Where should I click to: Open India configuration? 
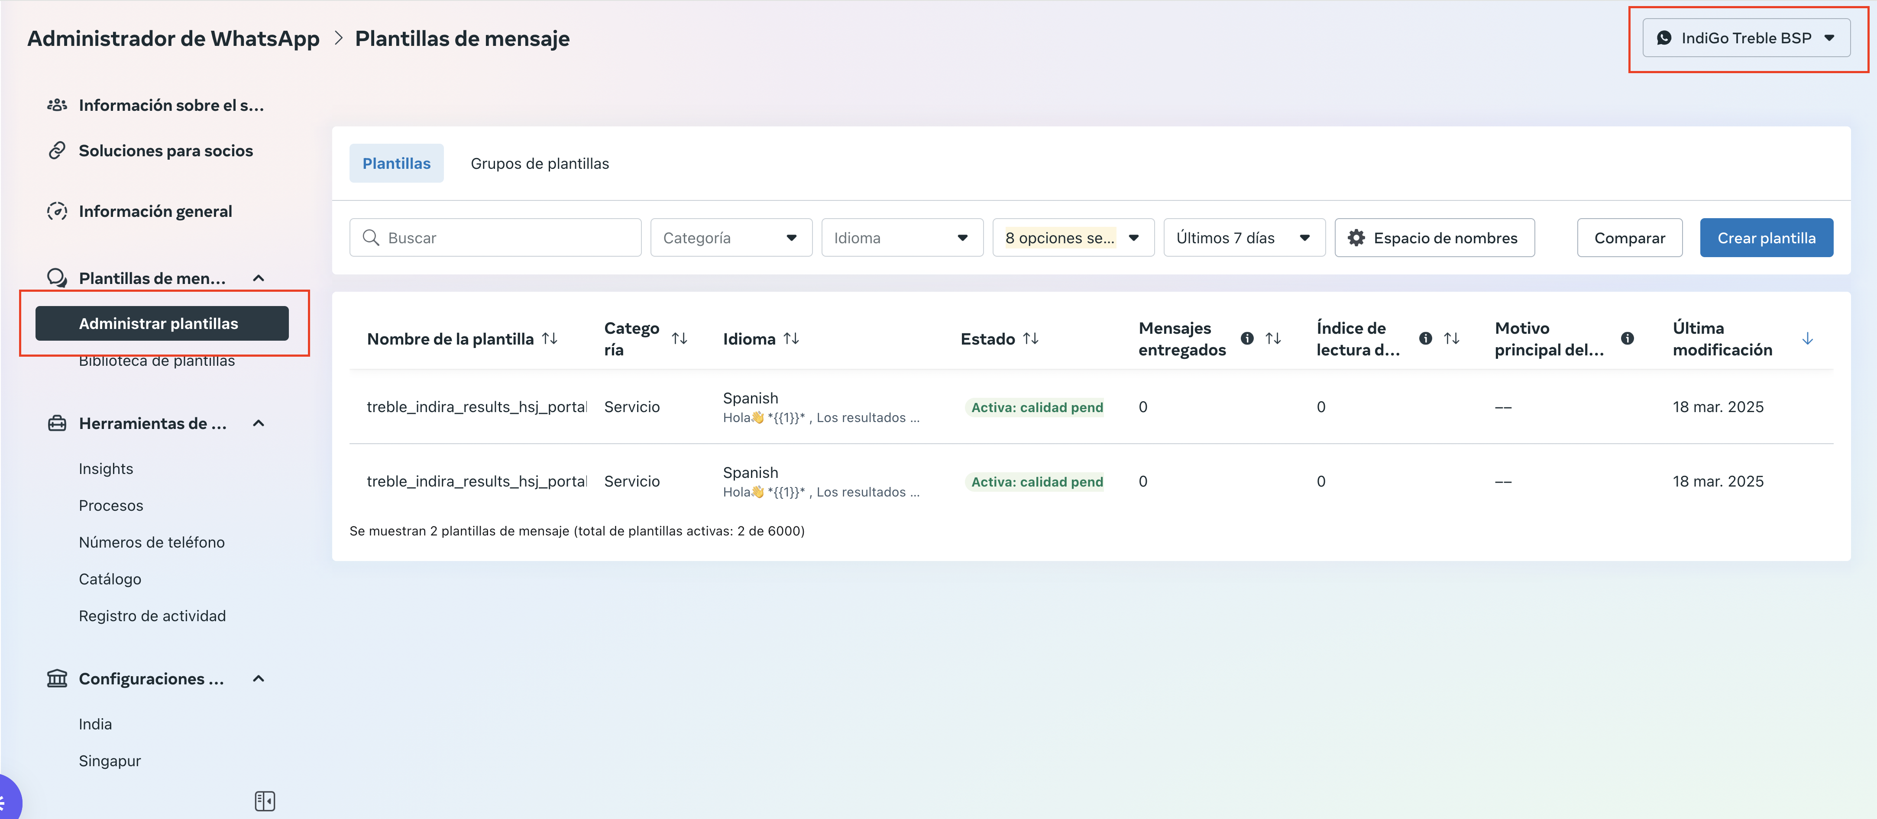(x=95, y=724)
